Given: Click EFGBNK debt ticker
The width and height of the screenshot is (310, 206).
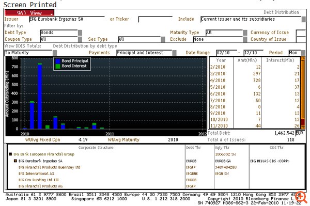Looking at the screenshot, I should click(x=192, y=173).
